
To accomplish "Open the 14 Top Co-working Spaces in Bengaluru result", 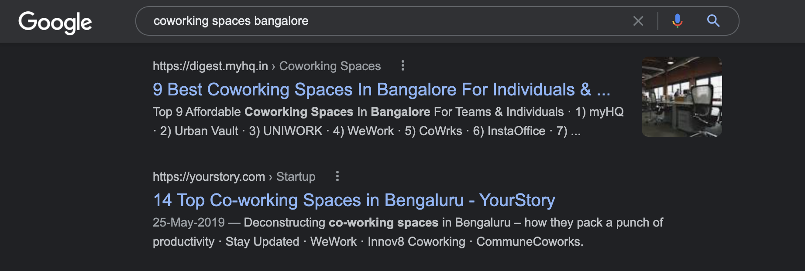I will click(x=354, y=200).
